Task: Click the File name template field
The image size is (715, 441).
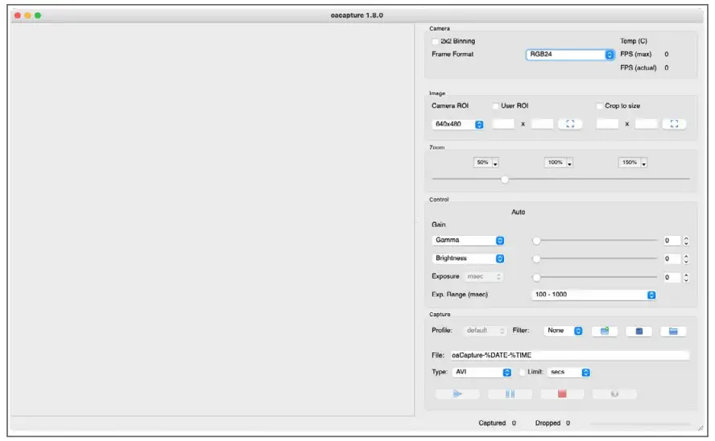Action: pos(568,355)
